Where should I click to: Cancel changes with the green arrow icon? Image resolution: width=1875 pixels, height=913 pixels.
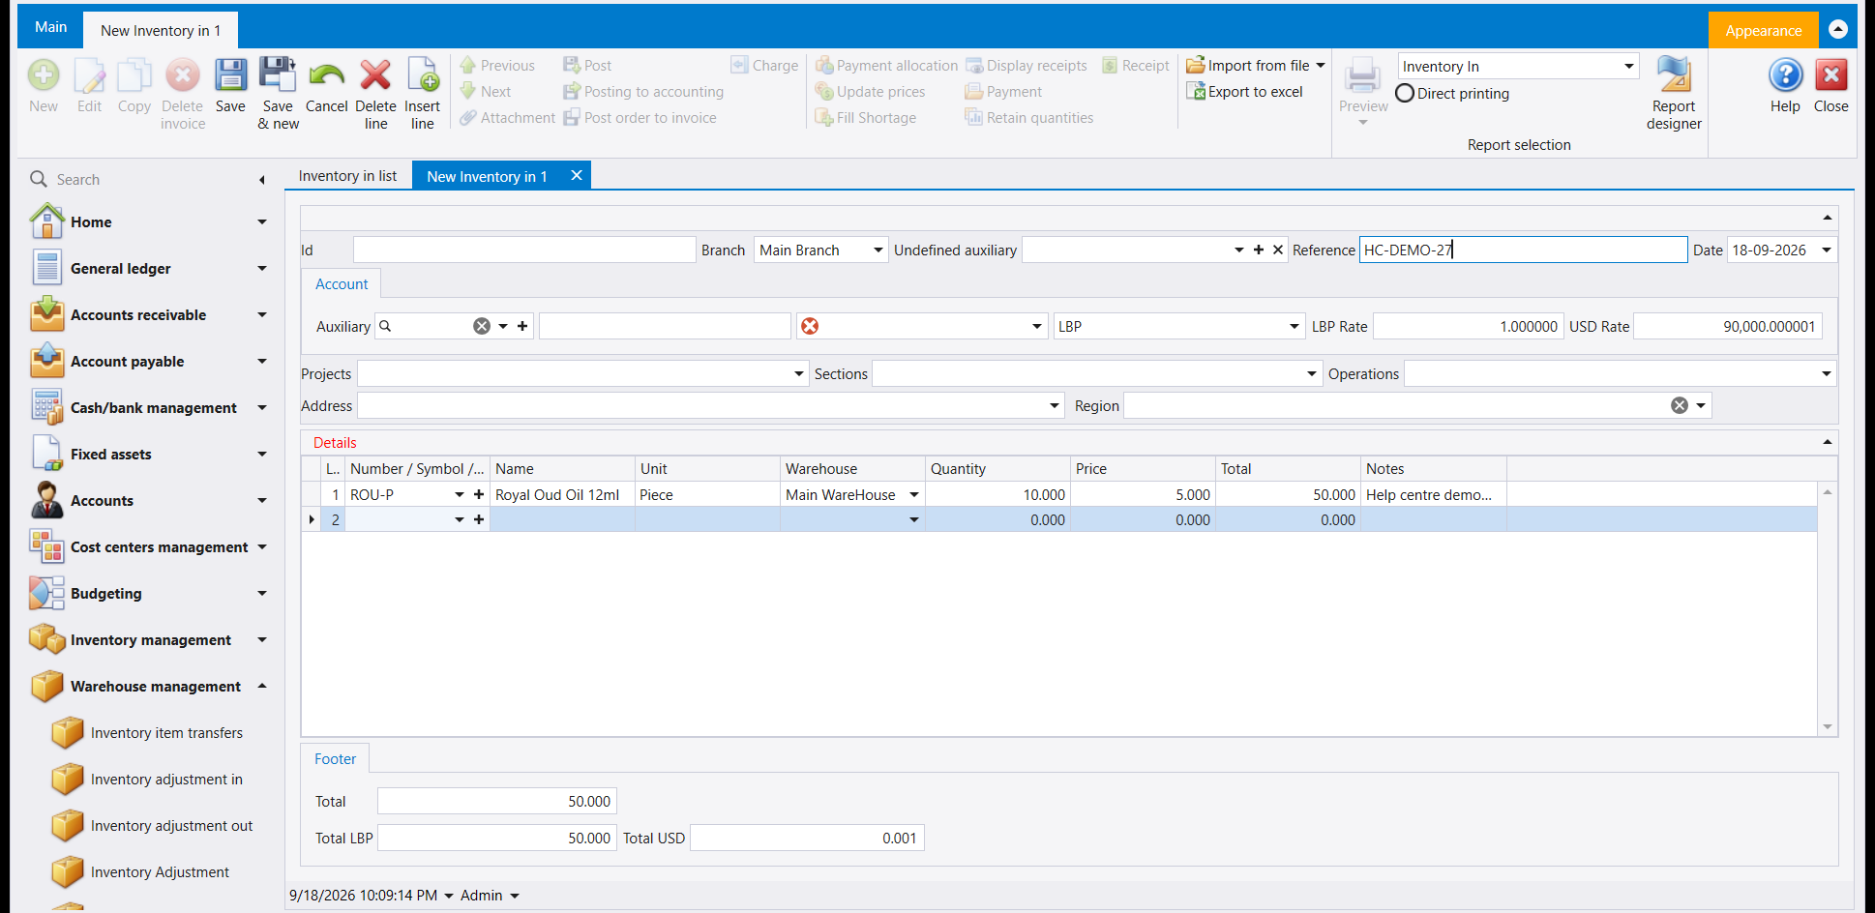click(x=327, y=75)
